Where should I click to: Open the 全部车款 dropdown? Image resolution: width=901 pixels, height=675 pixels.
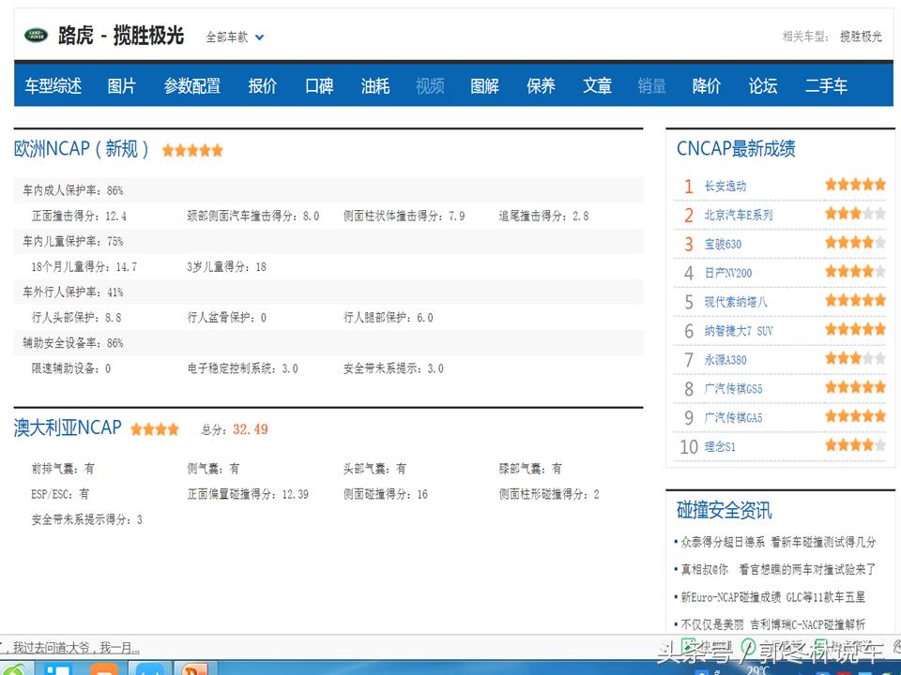click(x=232, y=35)
